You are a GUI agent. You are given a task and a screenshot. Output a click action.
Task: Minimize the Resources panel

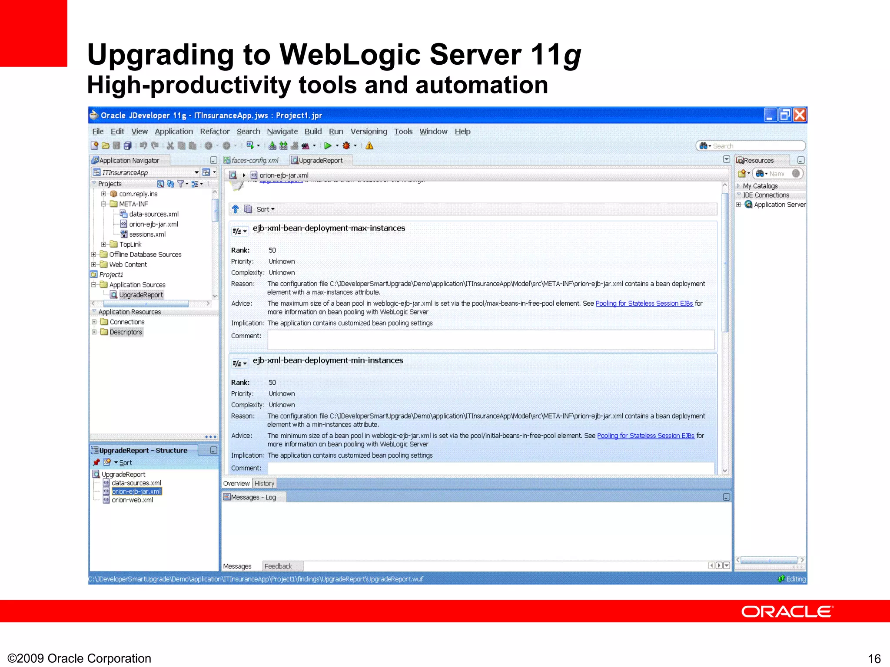(801, 160)
